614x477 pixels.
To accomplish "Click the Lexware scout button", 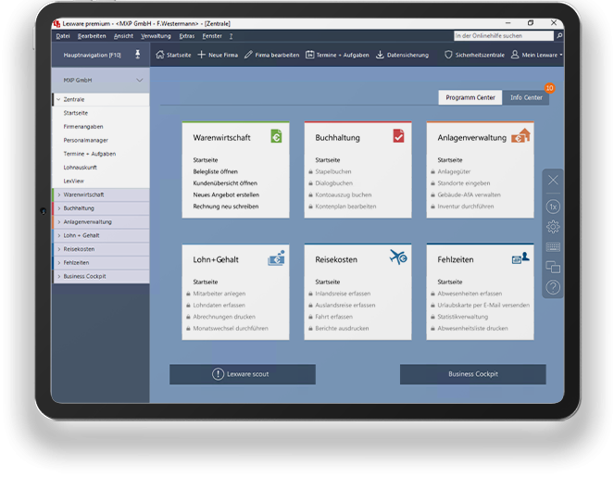I will point(243,374).
